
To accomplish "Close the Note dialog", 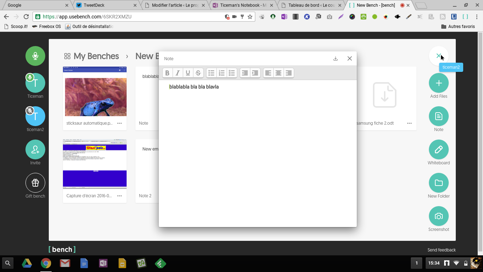I will (x=350, y=58).
